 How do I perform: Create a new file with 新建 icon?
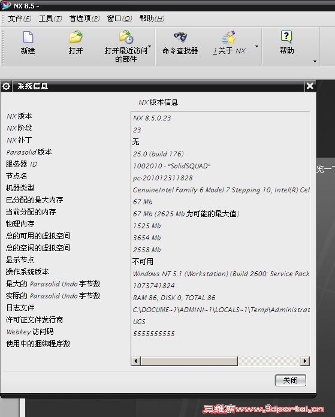(x=28, y=37)
